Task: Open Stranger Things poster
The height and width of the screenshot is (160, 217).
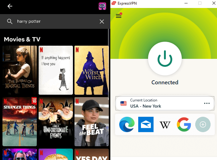Action: pyautogui.click(x=20, y=122)
